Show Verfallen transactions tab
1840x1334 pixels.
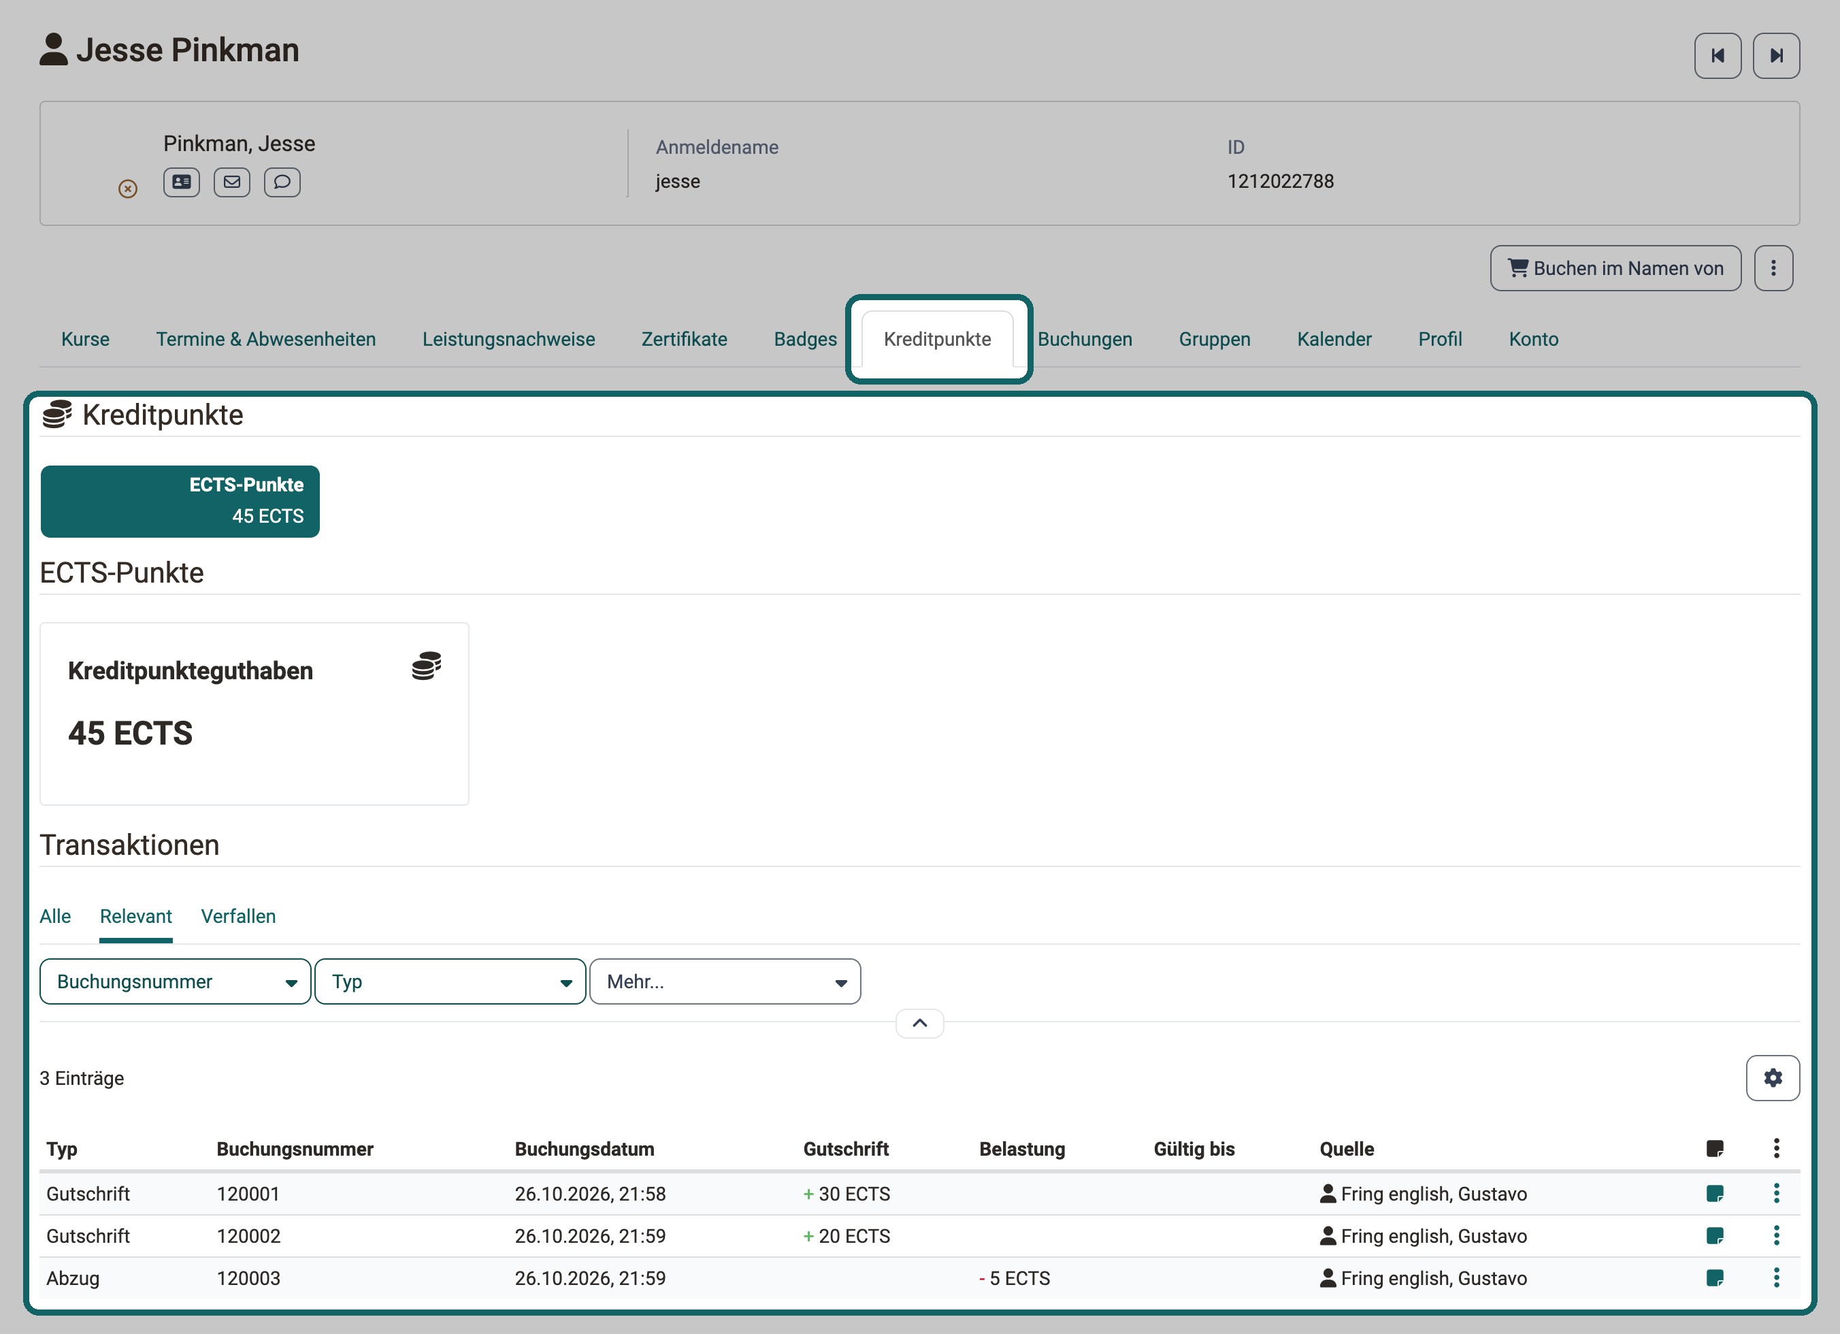pos(239,916)
